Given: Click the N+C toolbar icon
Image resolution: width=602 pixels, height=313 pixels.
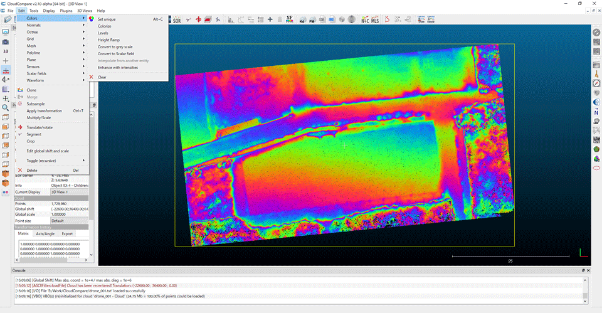Looking at the screenshot, I should [x=365, y=19].
